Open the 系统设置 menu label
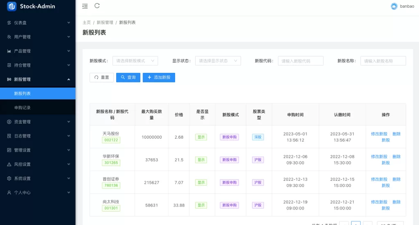This screenshot has height=225, width=419. [22, 178]
